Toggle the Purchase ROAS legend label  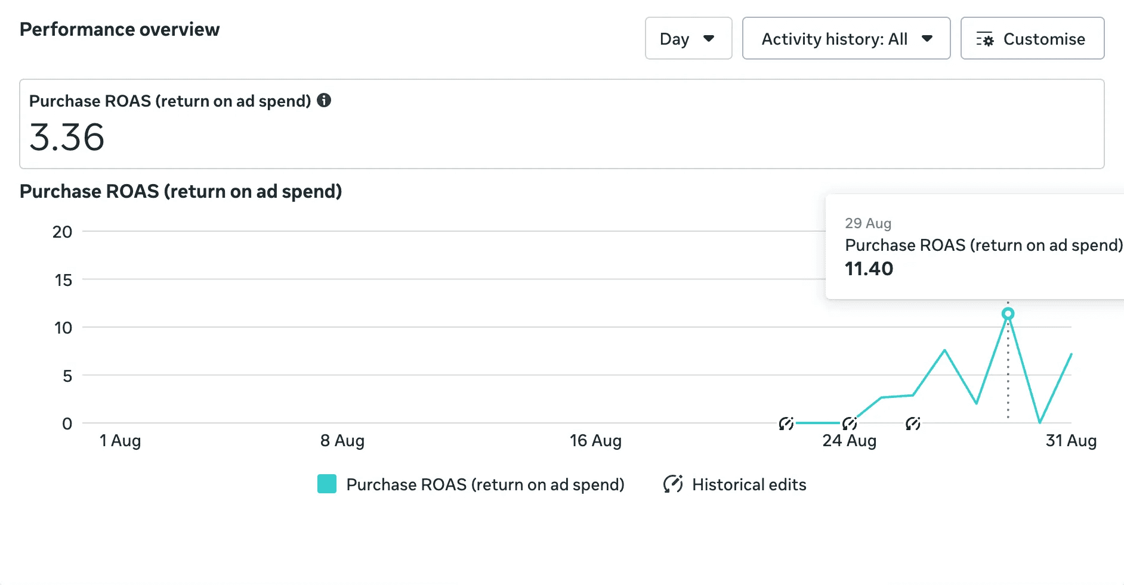point(485,484)
